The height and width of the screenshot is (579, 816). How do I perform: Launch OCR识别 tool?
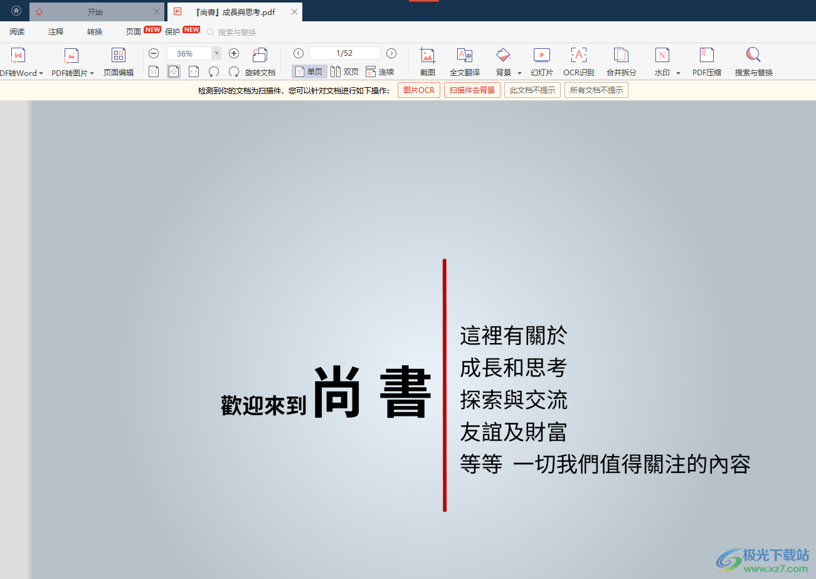[578, 62]
